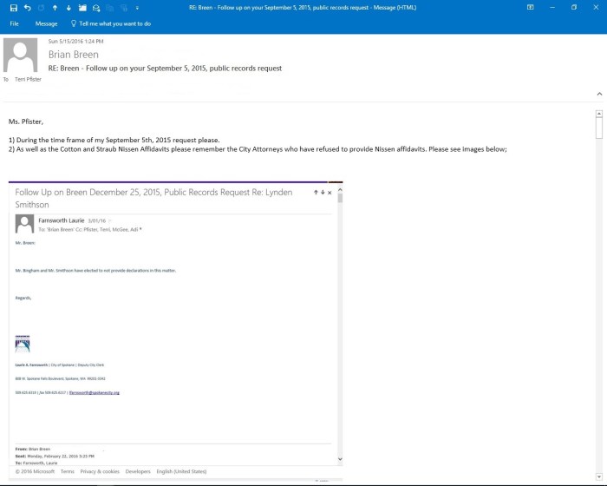Click the message body vertical scrollbar thumb
Screen dimensions: 607x486
[x=598, y=128]
